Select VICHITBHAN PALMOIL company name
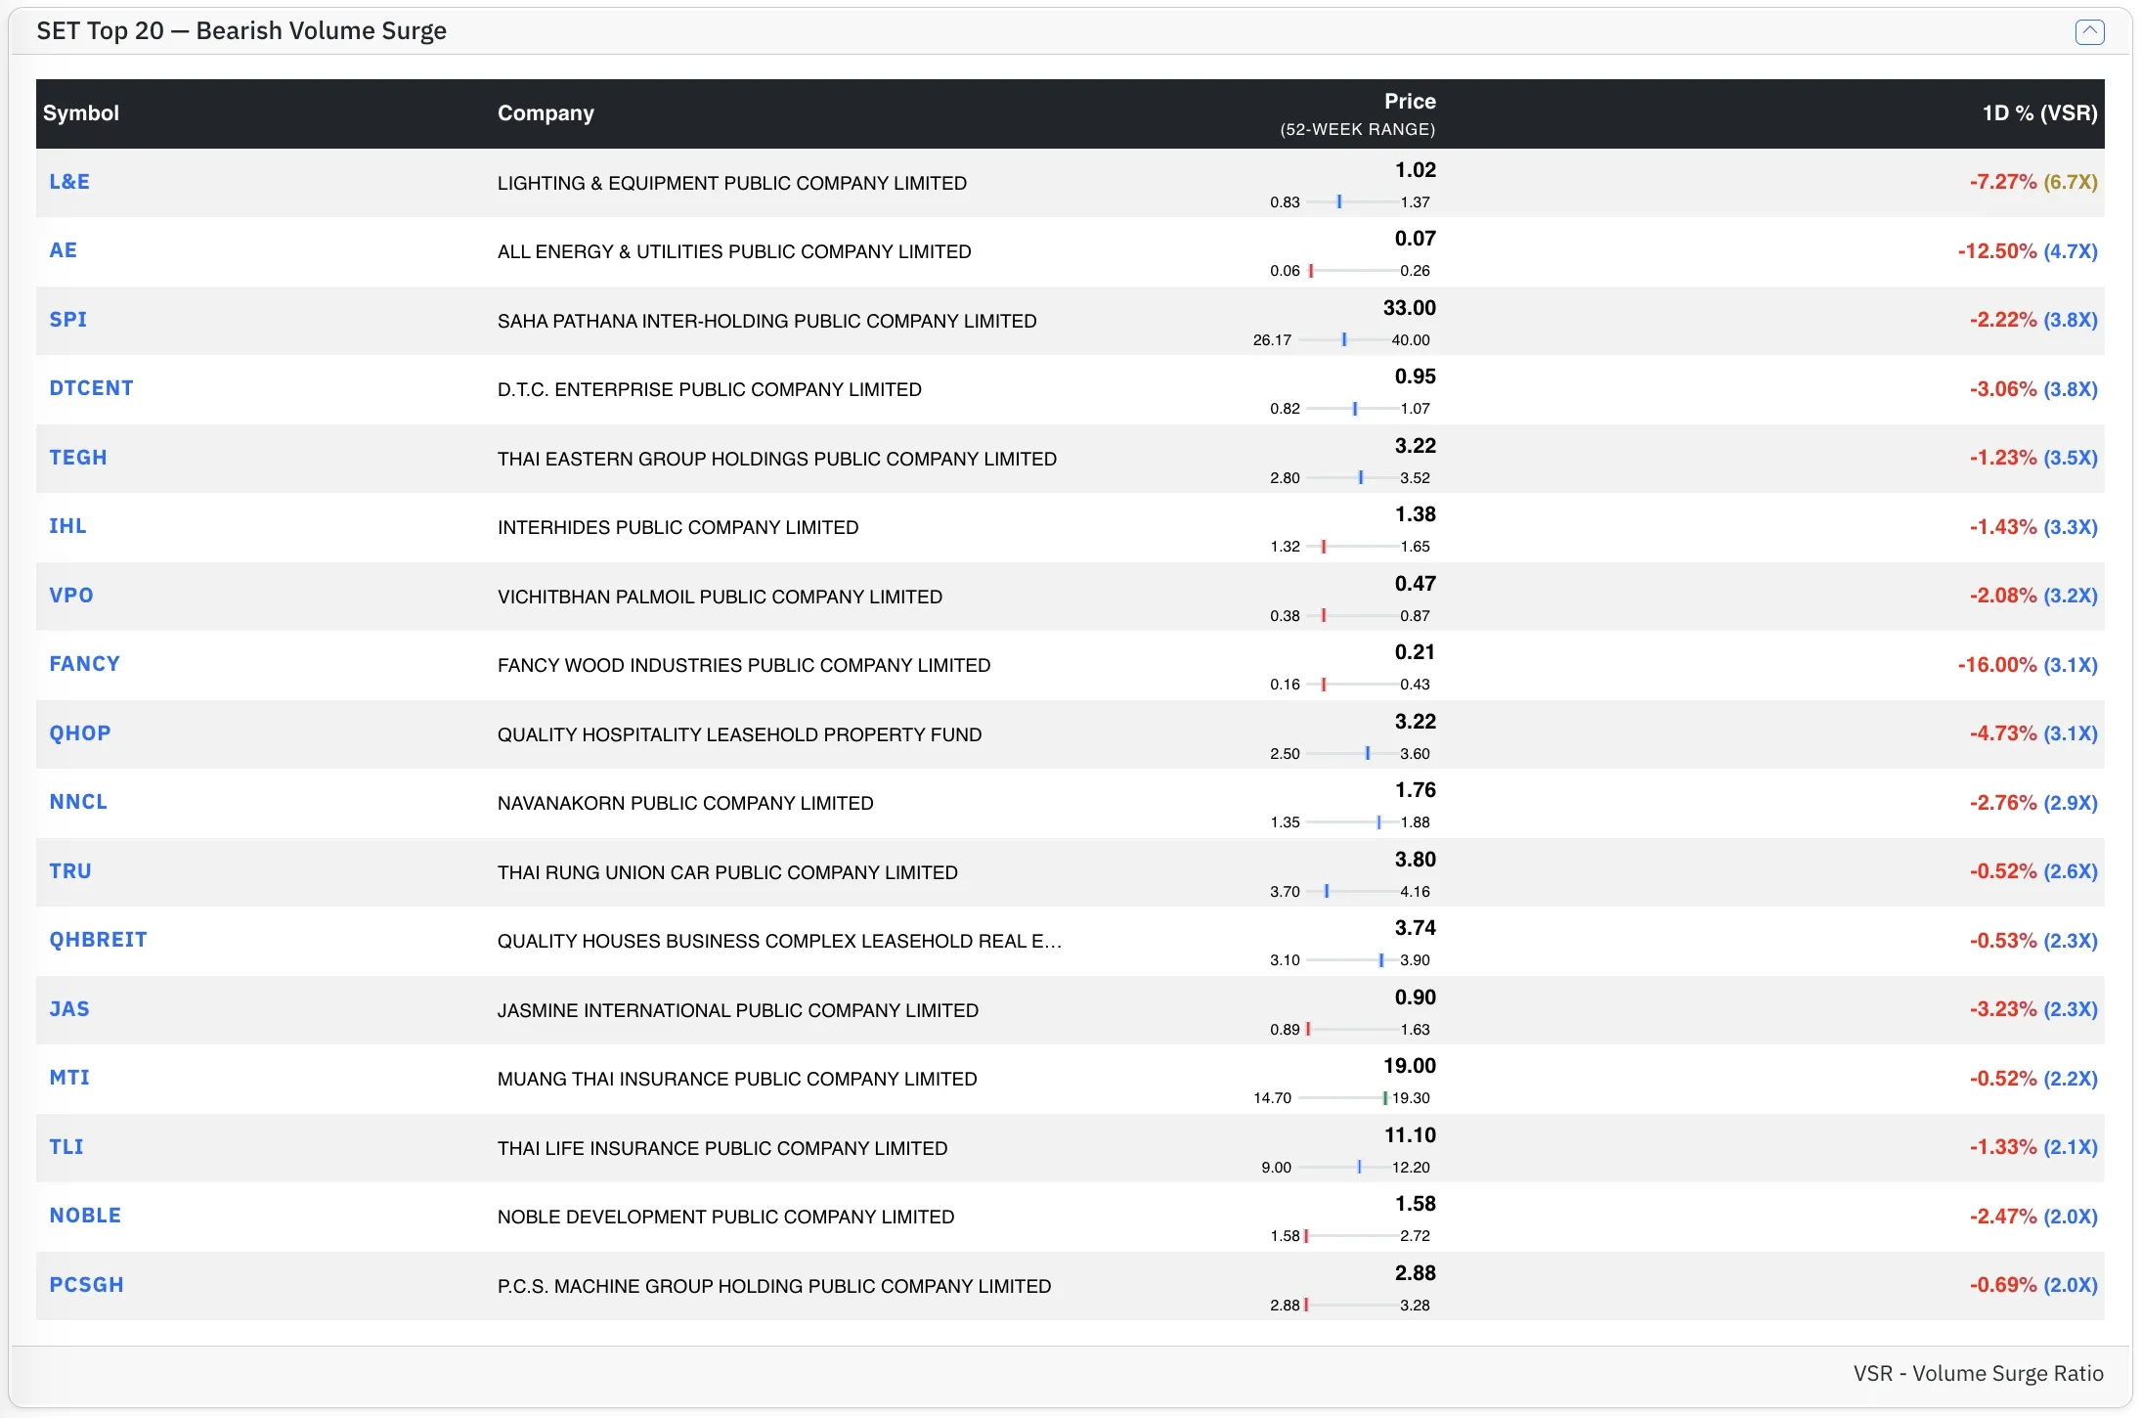The image size is (2141, 1418). pyautogui.click(x=720, y=597)
